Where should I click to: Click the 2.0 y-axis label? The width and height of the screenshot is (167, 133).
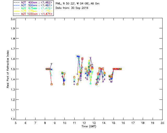tap(13, 19)
